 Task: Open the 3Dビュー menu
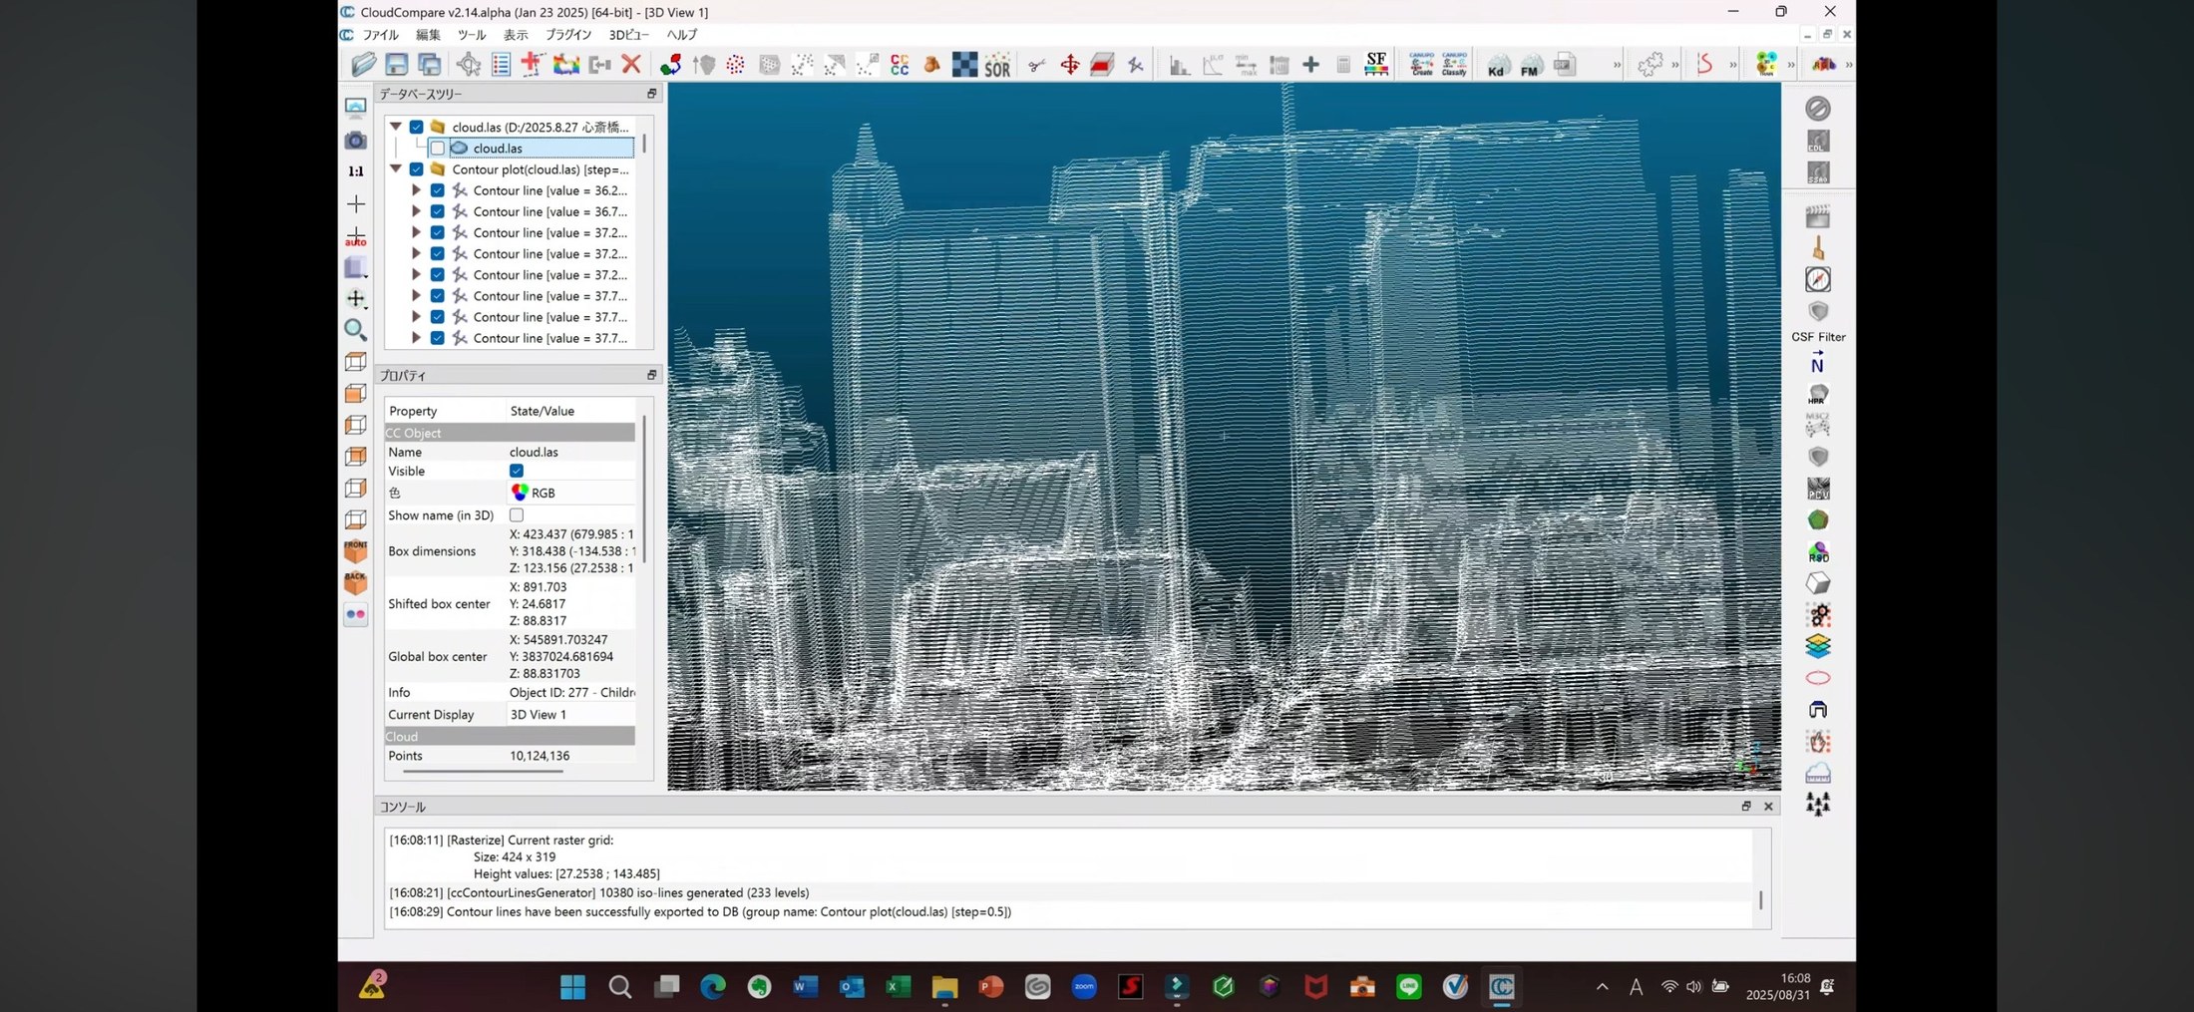point(629,35)
